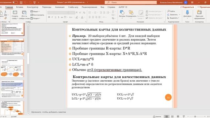The image size is (210, 118).
Task: Open Customize Quick Access Toolbar dropdown
Action: [x=39, y=2]
